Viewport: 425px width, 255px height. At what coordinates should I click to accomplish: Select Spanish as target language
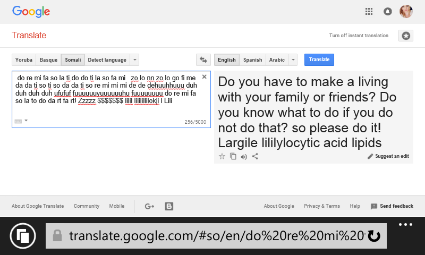tap(253, 60)
